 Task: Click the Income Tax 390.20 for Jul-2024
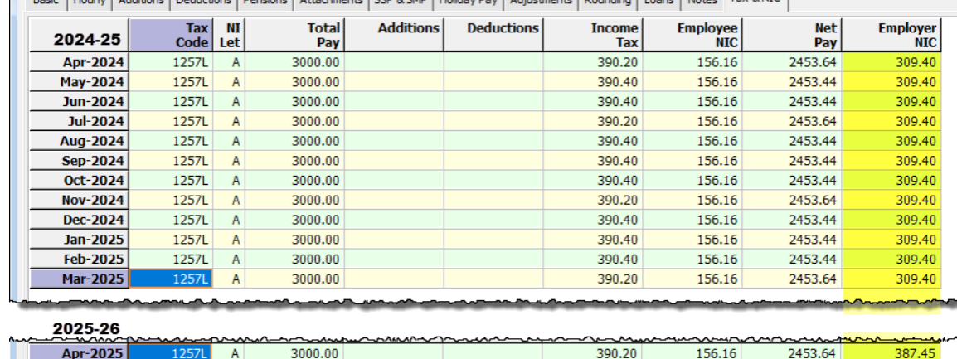(593, 121)
